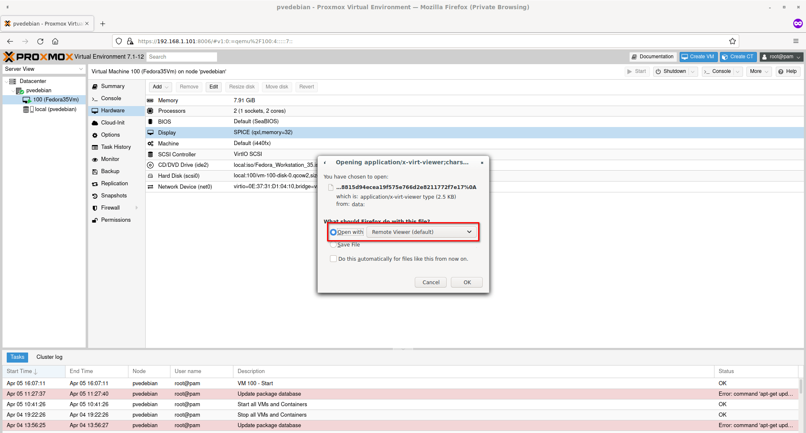
Task: Switch to the Cluster log tab
Action: pyautogui.click(x=49, y=357)
